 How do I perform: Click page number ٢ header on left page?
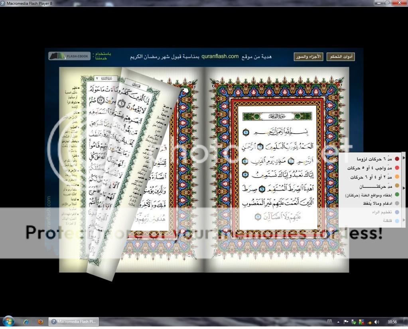tap(97, 78)
